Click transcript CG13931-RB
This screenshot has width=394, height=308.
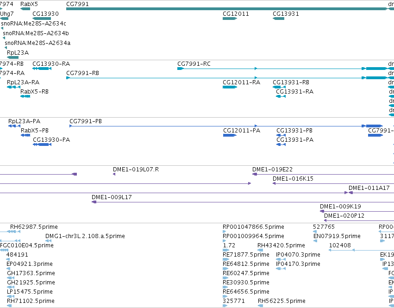pyautogui.click(x=279, y=87)
